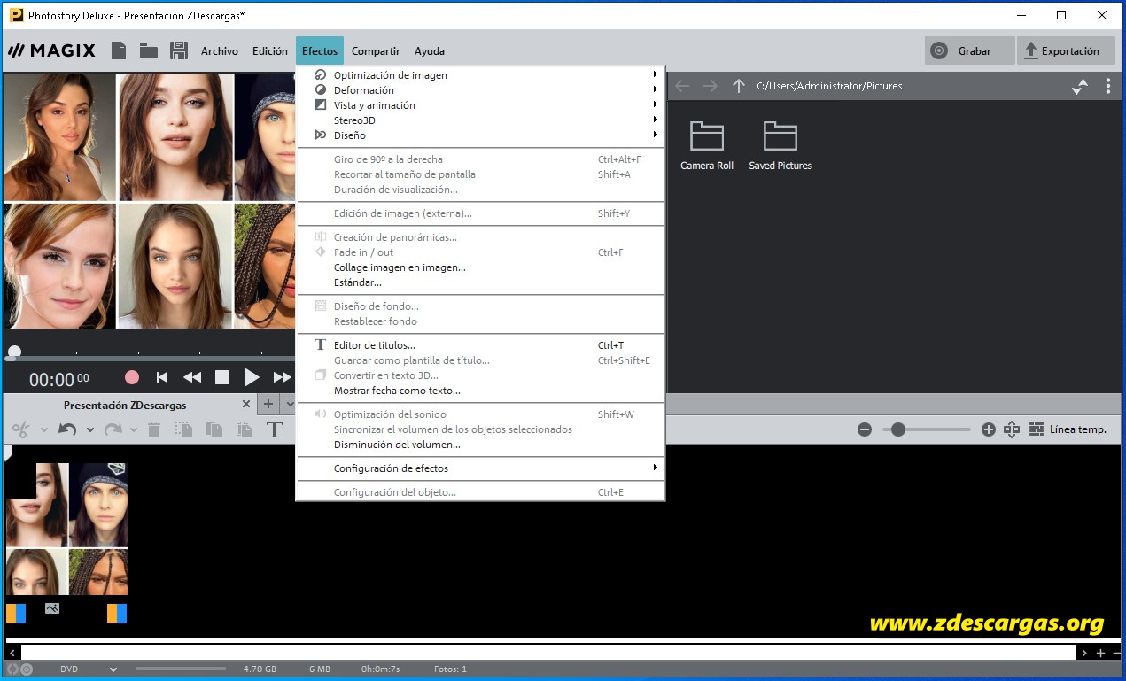Screen dimensions: 1126x681
Task: Open the undo history dropdown arrow
Action: pos(89,430)
